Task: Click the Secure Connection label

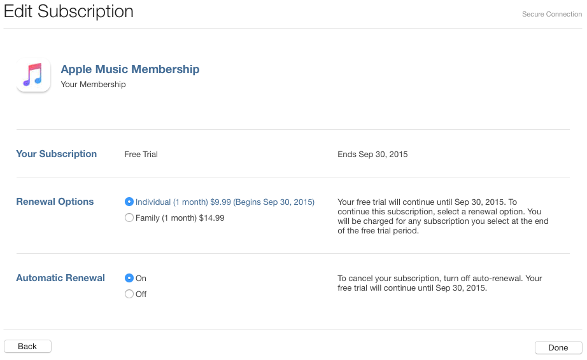Action: 552,14
